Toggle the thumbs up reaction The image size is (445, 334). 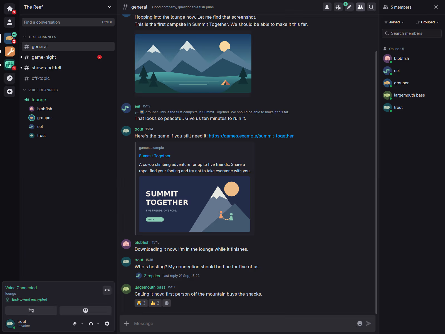[x=155, y=303]
